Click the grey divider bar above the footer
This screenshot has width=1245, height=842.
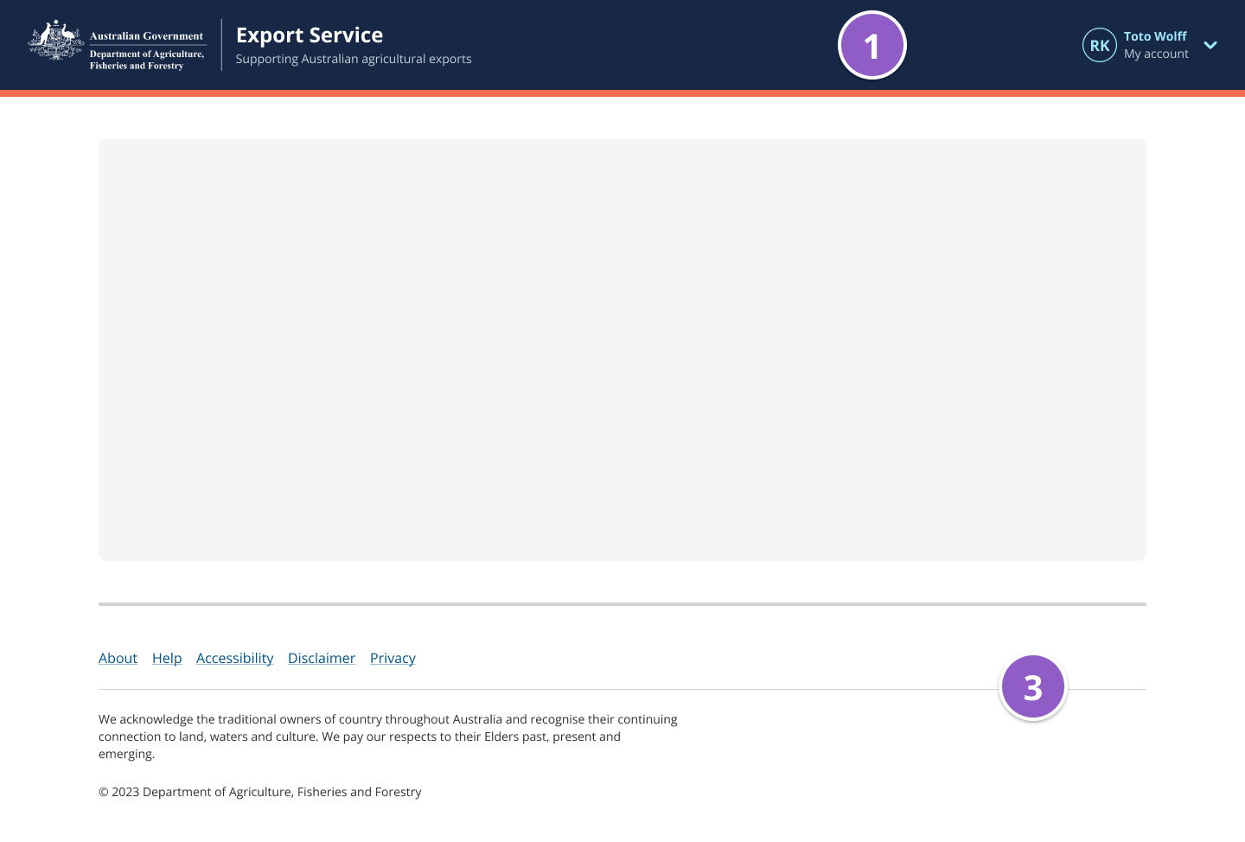[x=622, y=603]
